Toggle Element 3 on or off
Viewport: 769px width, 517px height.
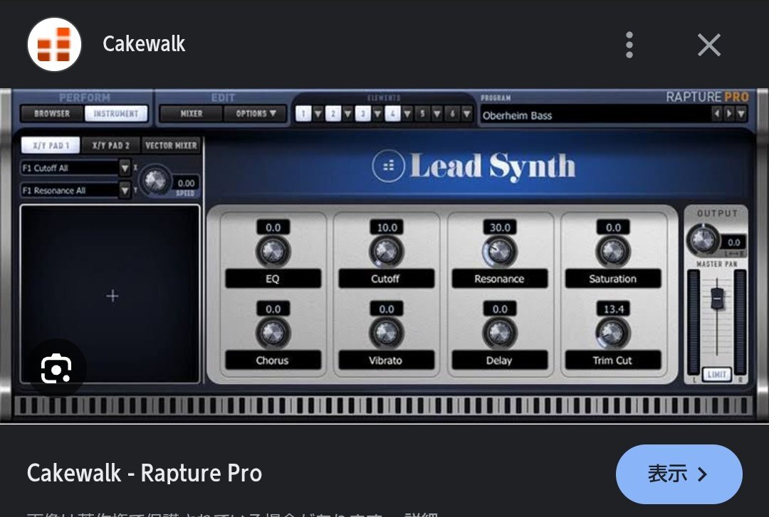click(363, 114)
